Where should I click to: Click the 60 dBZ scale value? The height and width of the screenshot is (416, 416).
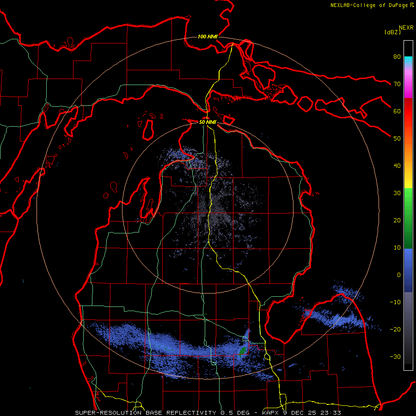(x=397, y=111)
